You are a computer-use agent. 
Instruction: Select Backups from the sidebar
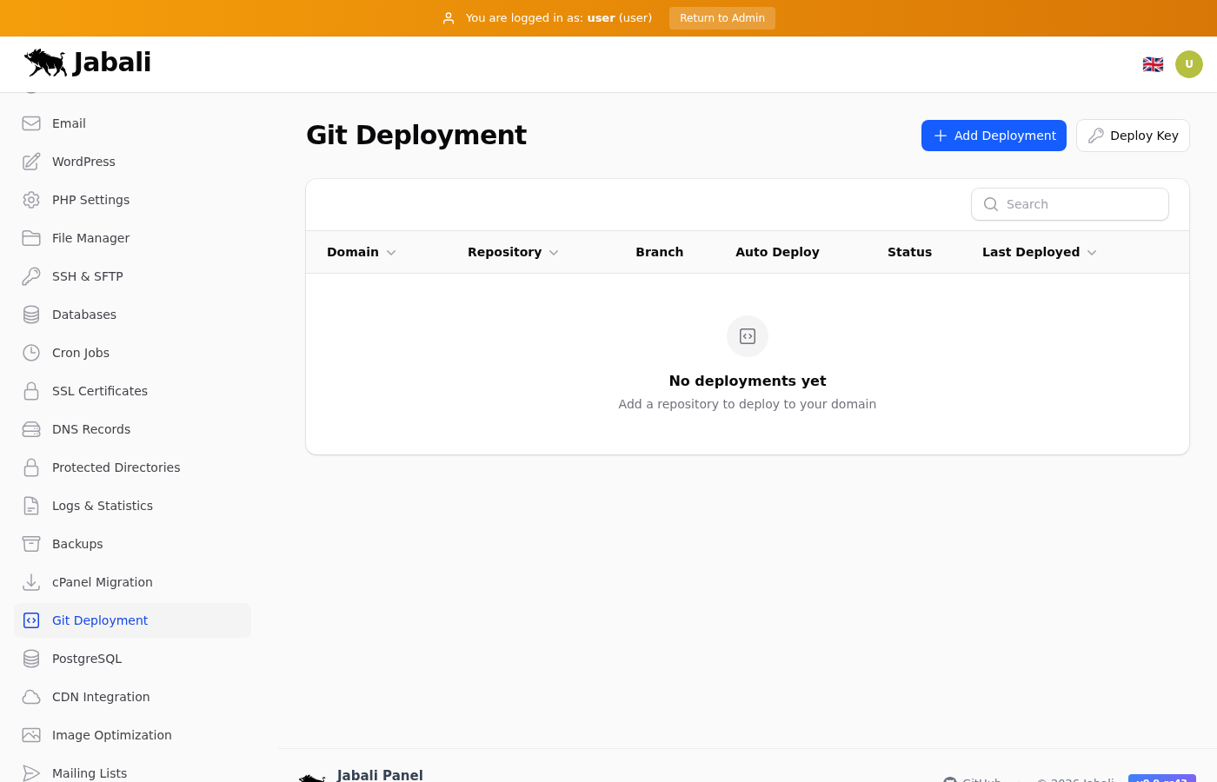tap(77, 544)
